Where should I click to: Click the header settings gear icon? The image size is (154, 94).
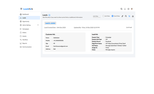[128, 9]
